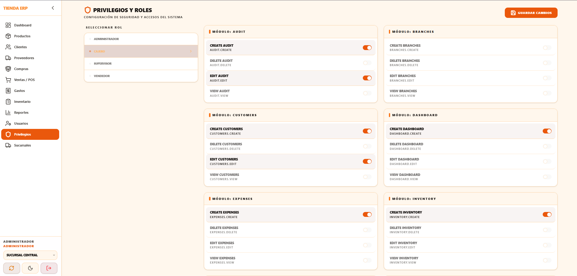
Task: Disable the Create Customers toggle
Action: [x=367, y=131]
